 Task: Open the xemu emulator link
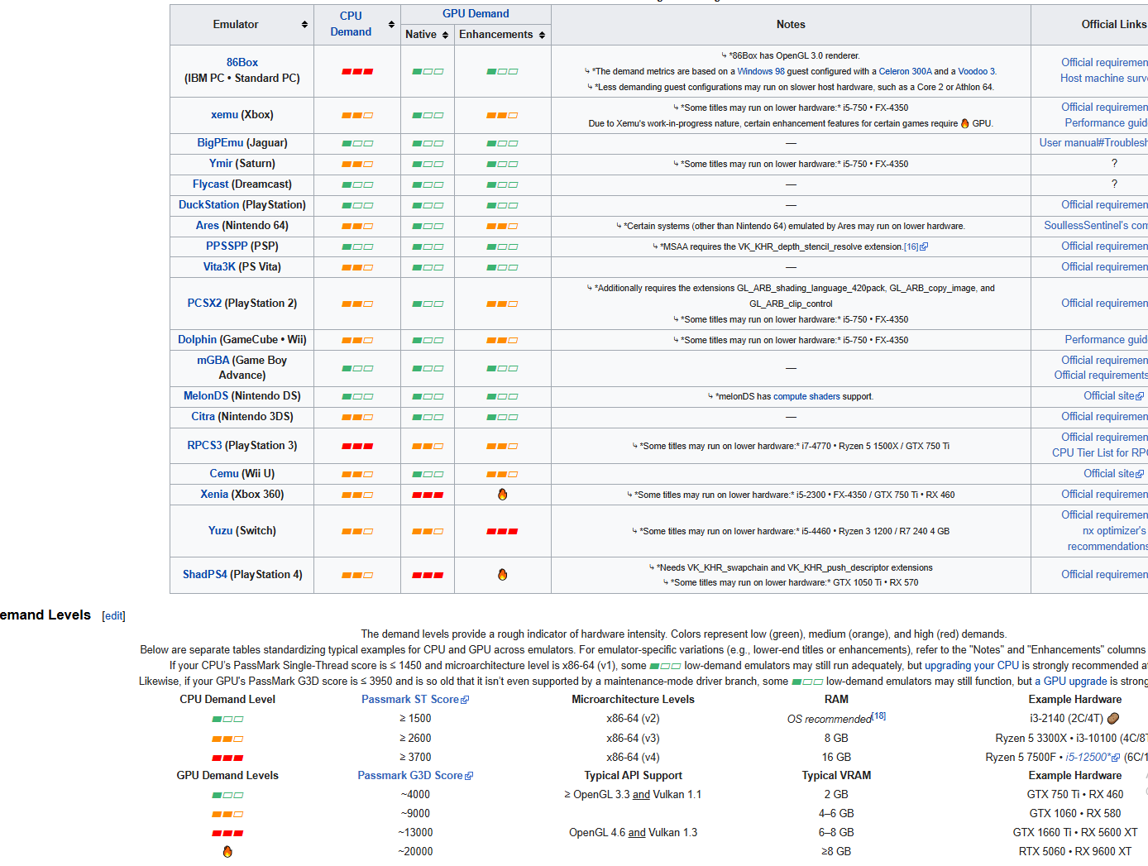pyautogui.click(x=224, y=115)
